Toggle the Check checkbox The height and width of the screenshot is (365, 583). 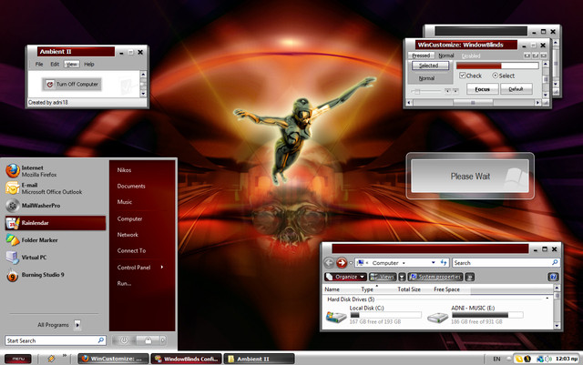pyautogui.click(x=462, y=76)
